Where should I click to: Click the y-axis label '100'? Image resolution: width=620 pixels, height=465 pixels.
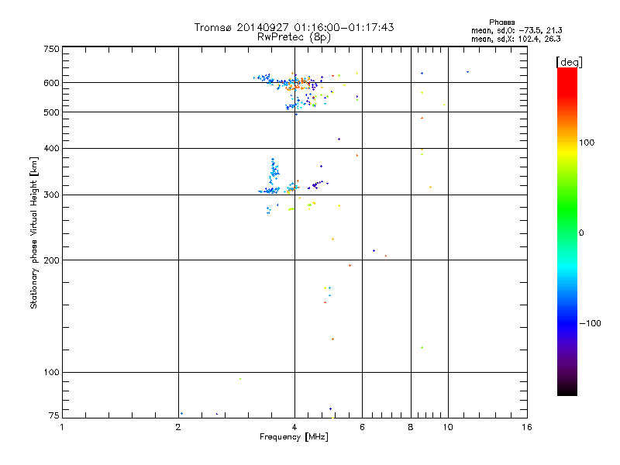(x=51, y=373)
